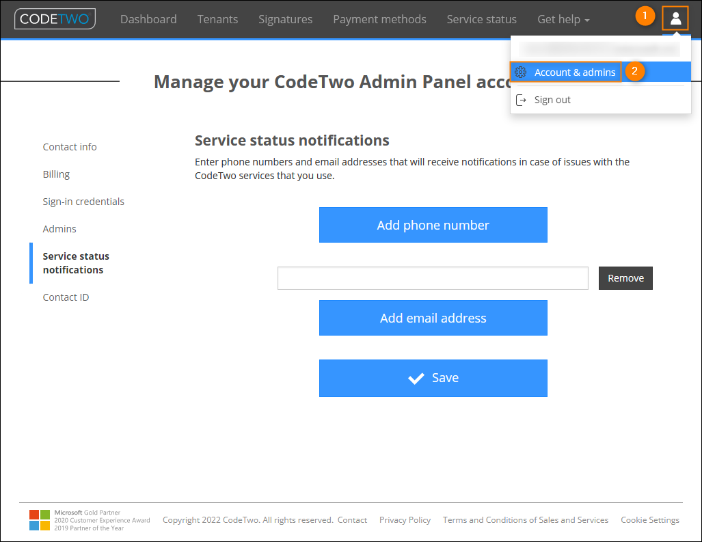Open the Contact ID section
Screen dimensions: 702x542
point(66,297)
